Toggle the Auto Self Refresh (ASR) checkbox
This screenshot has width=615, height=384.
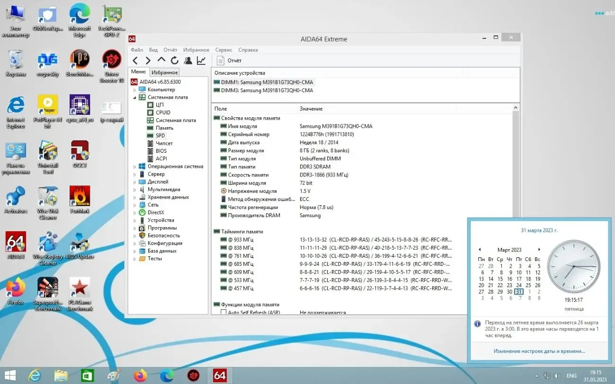223,312
